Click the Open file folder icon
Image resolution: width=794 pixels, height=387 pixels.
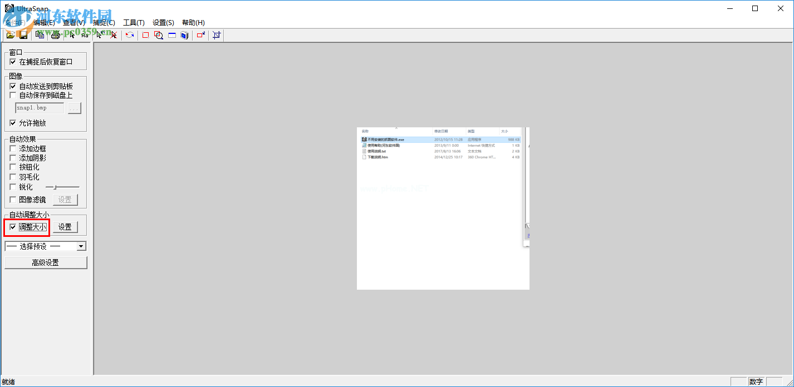click(11, 35)
